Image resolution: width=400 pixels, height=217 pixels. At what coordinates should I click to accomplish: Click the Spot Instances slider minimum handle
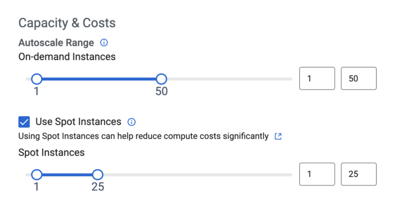37,175
